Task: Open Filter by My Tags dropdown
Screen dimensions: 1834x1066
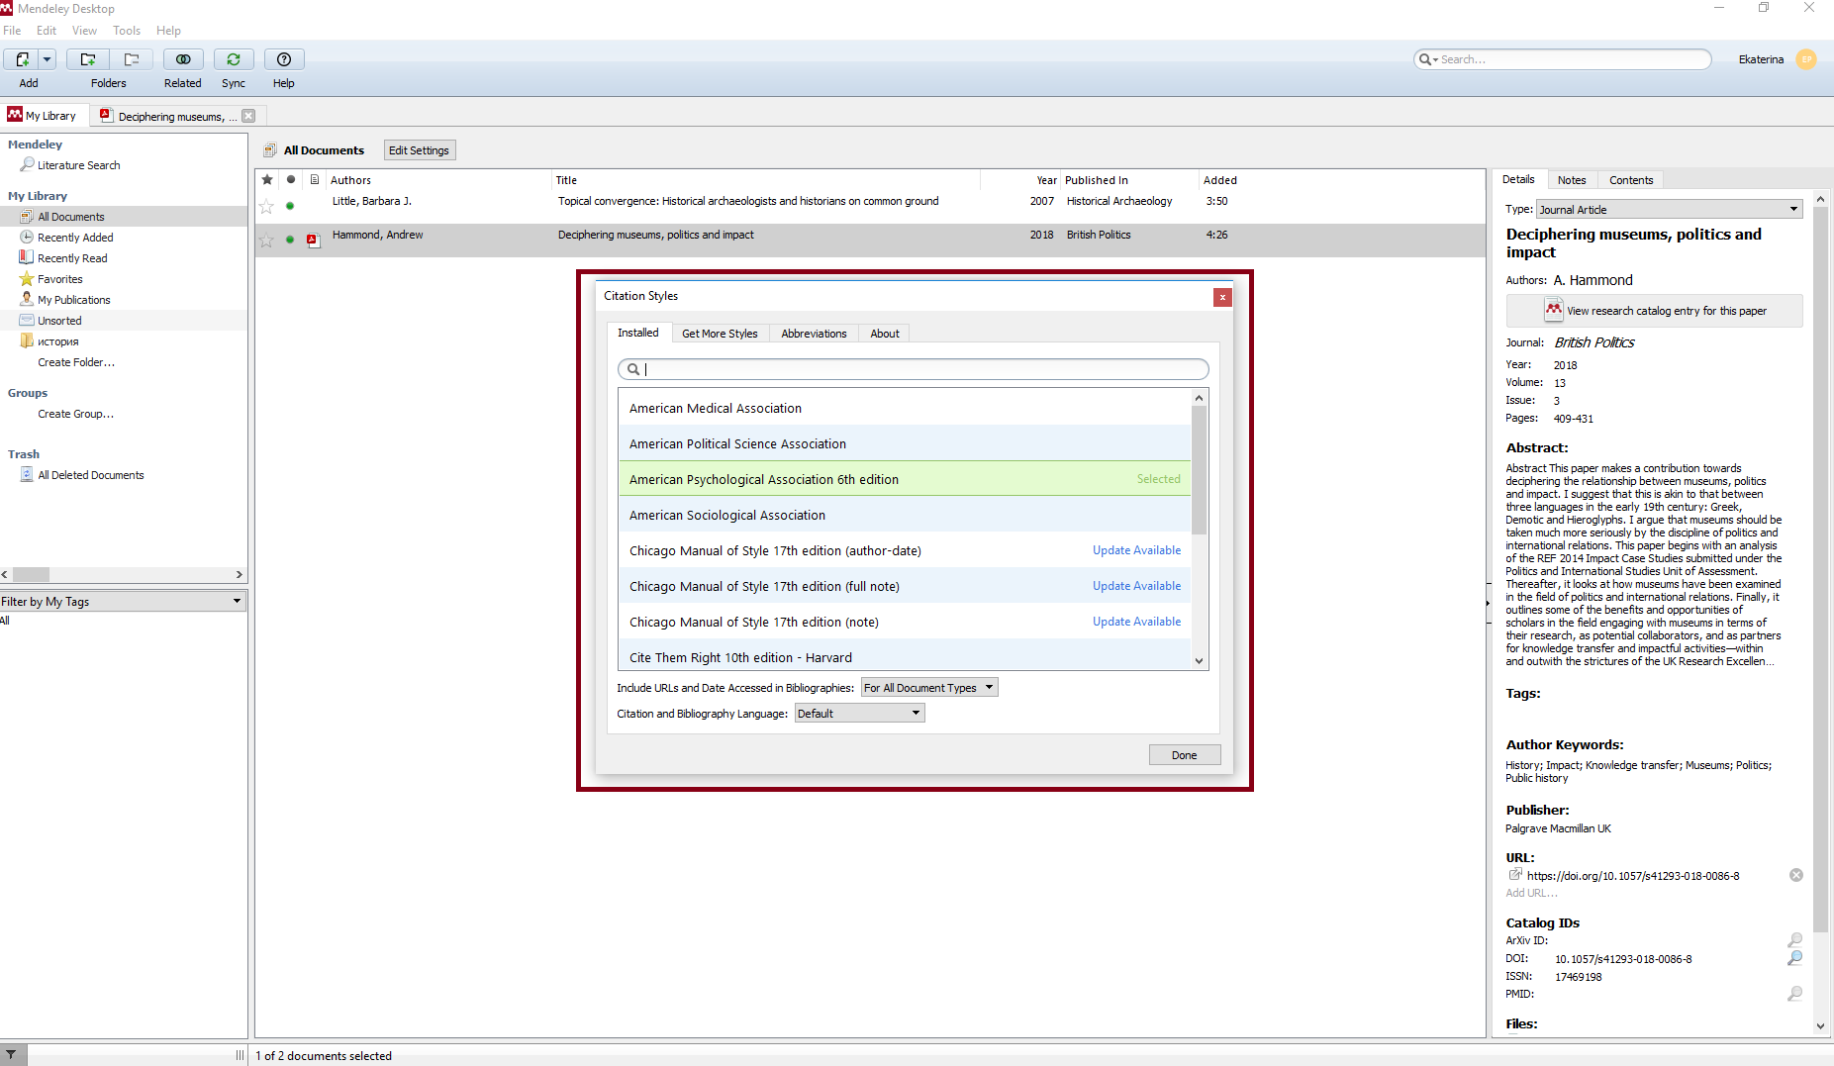Action: [123, 602]
